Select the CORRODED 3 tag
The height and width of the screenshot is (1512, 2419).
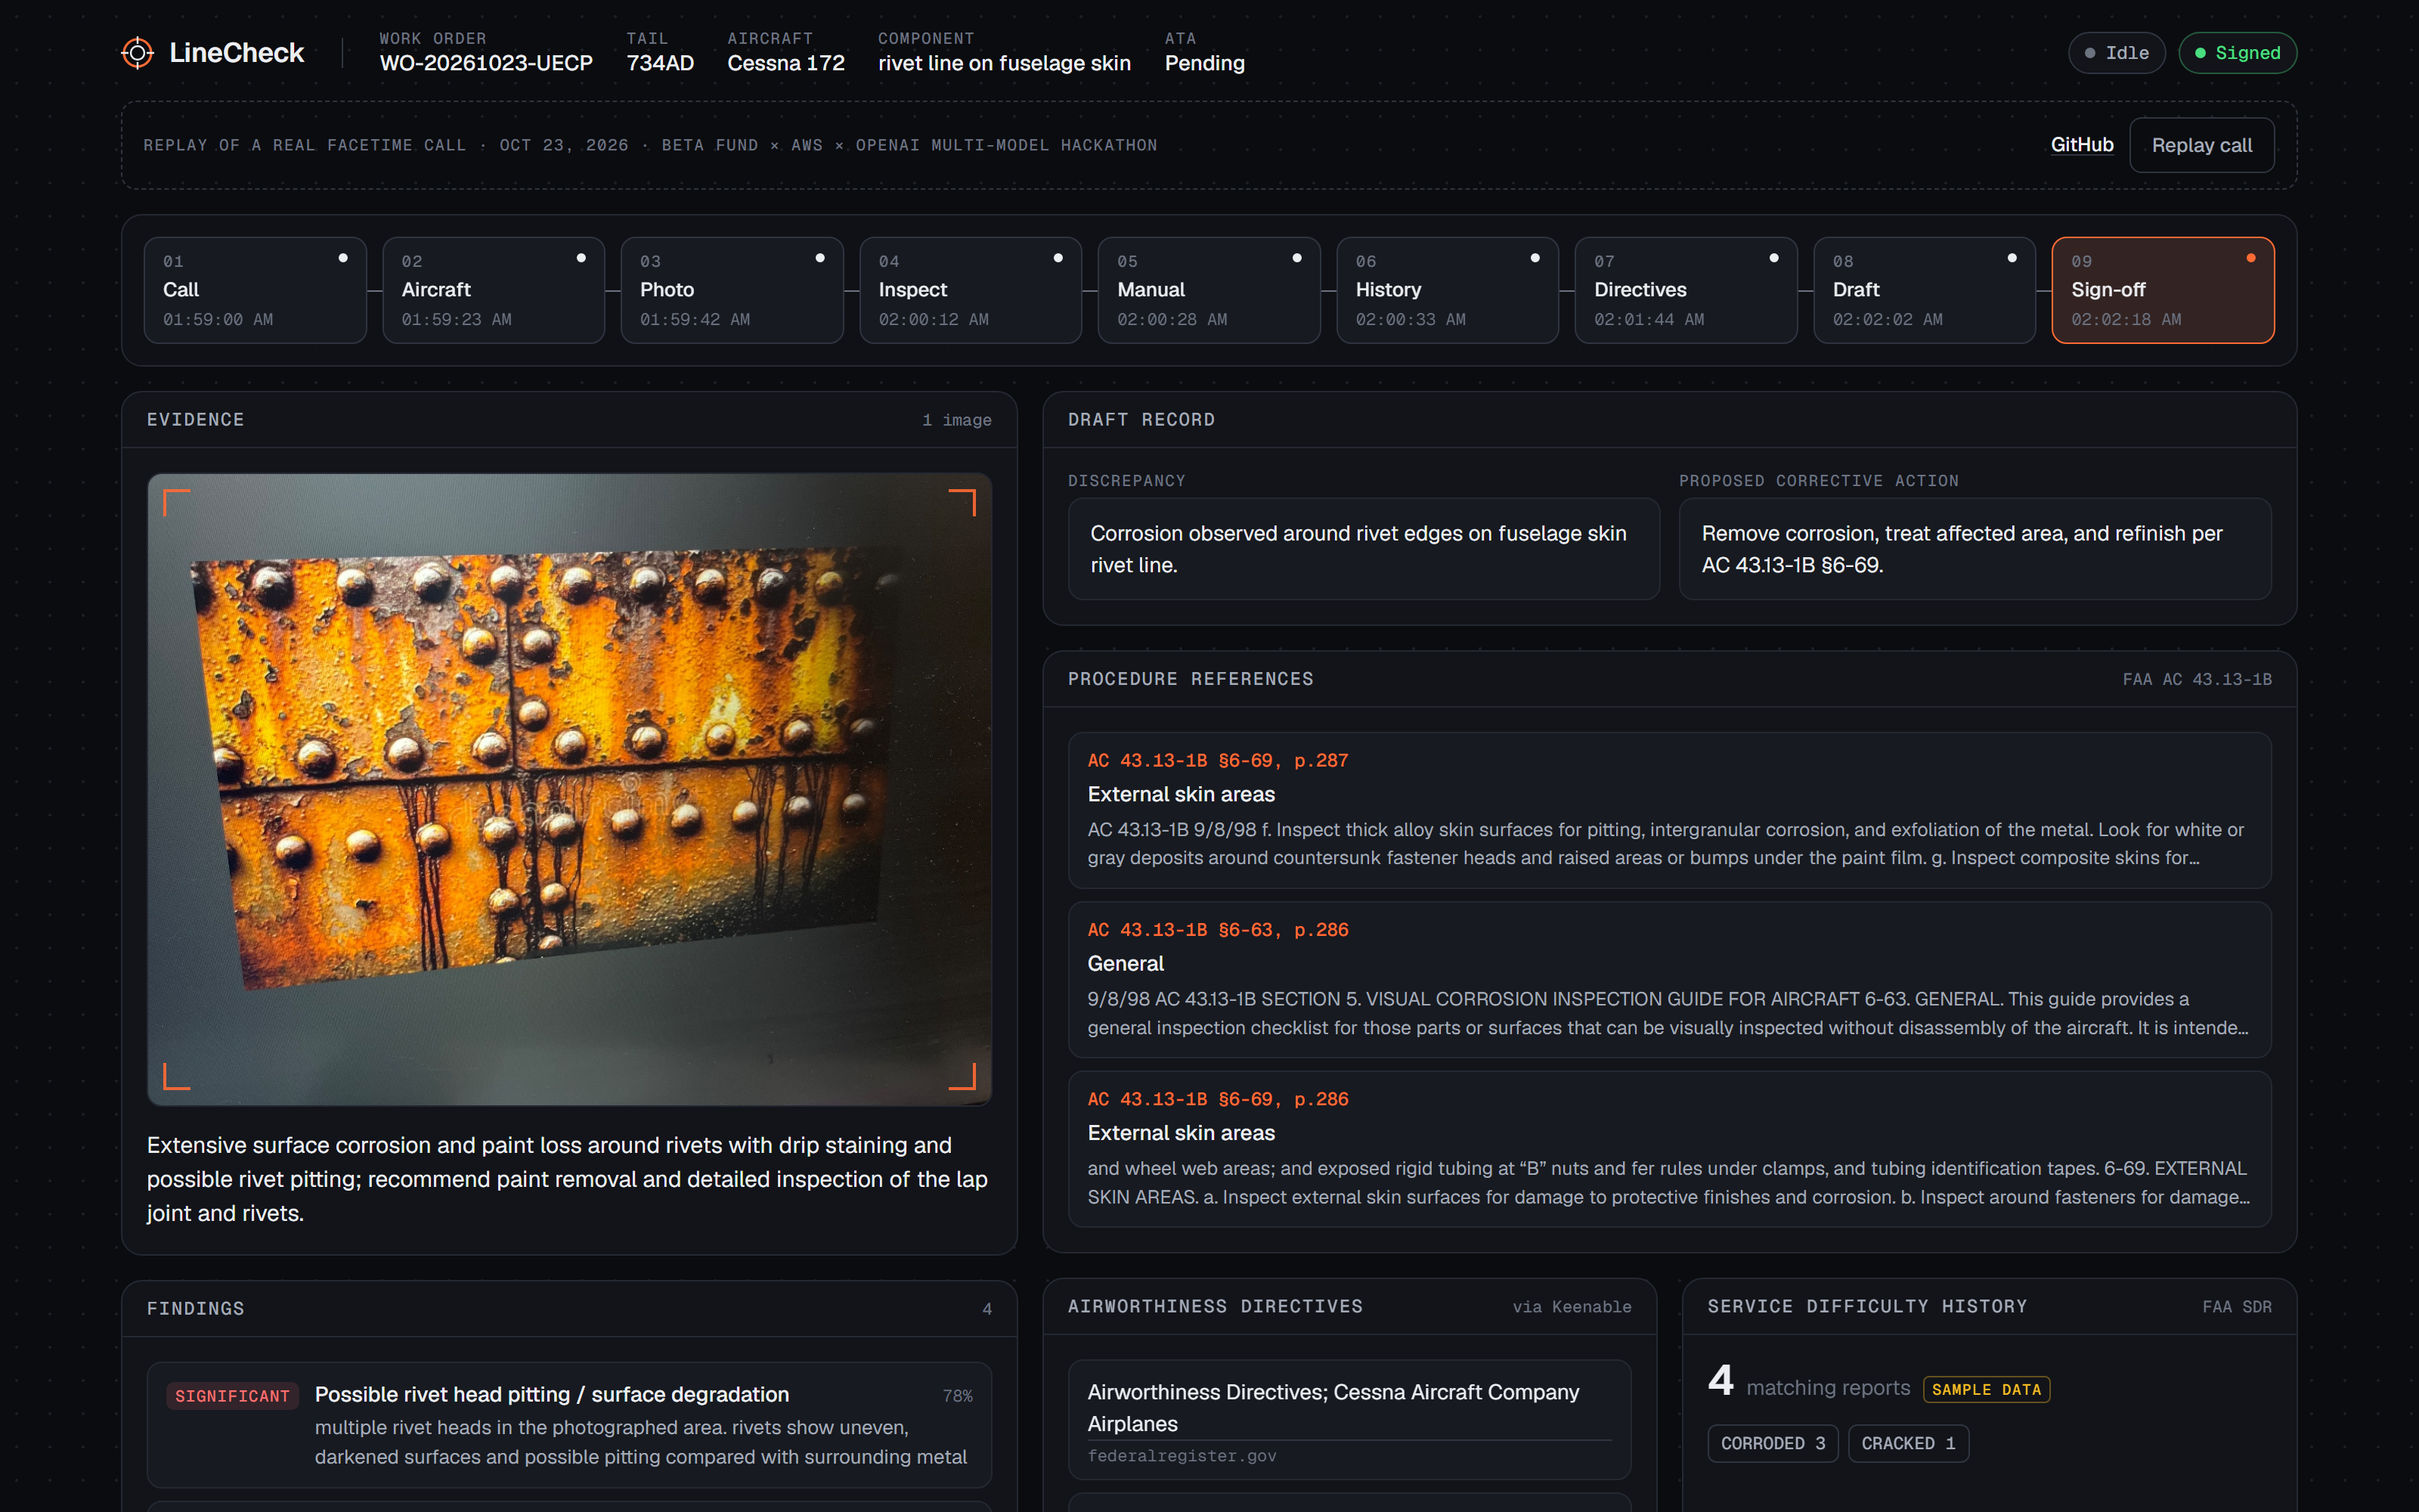1772,1443
